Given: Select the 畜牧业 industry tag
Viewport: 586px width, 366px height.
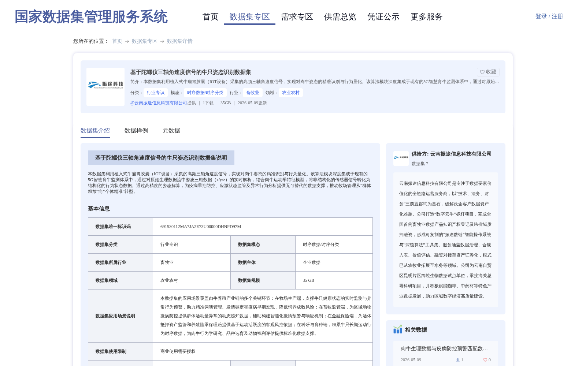Looking at the screenshot, I should tap(253, 93).
